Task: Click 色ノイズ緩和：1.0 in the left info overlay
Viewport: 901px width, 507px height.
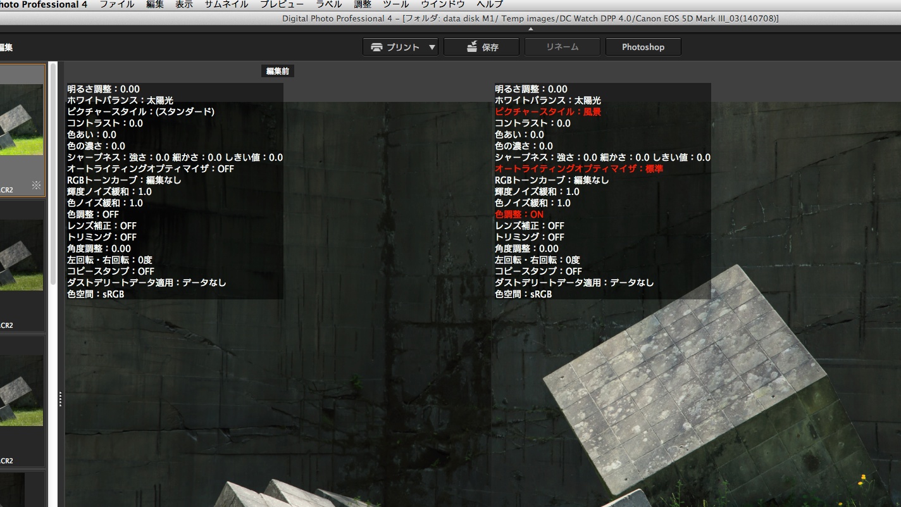Action: tap(105, 203)
